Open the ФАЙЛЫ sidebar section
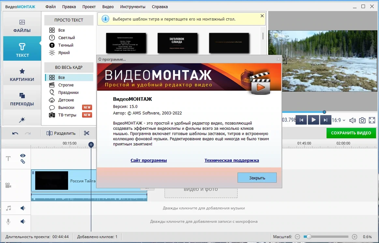 (22, 26)
